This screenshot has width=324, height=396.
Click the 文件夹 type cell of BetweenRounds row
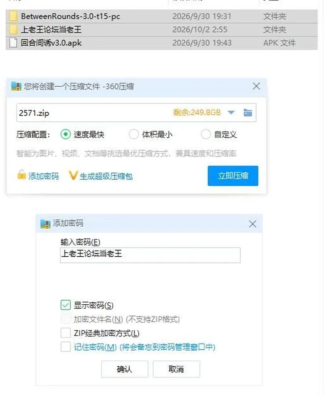pyautogui.click(x=275, y=17)
